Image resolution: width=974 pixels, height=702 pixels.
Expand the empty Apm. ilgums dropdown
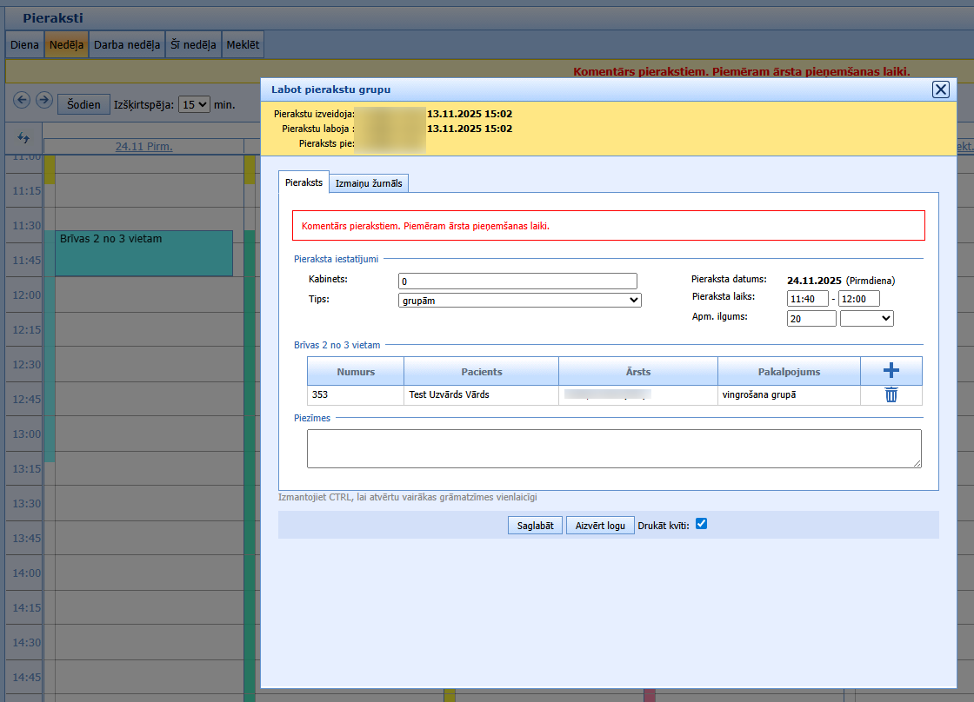point(866,318)
